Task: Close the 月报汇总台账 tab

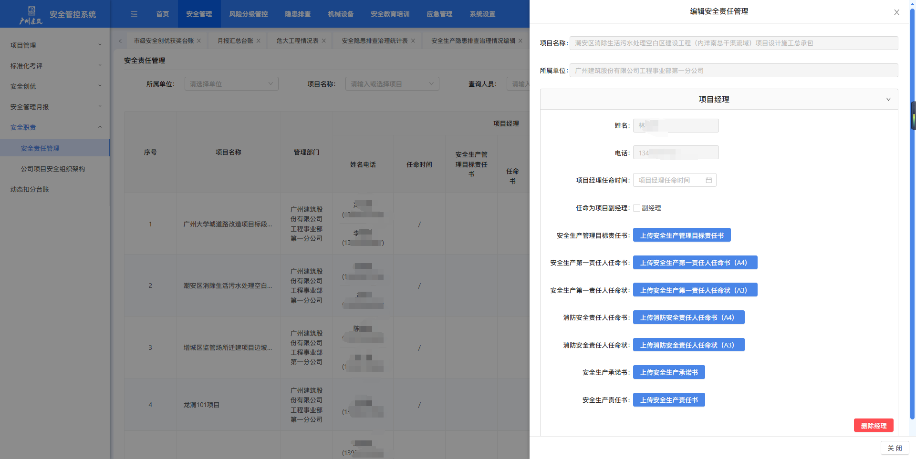Action: point(259,41)
